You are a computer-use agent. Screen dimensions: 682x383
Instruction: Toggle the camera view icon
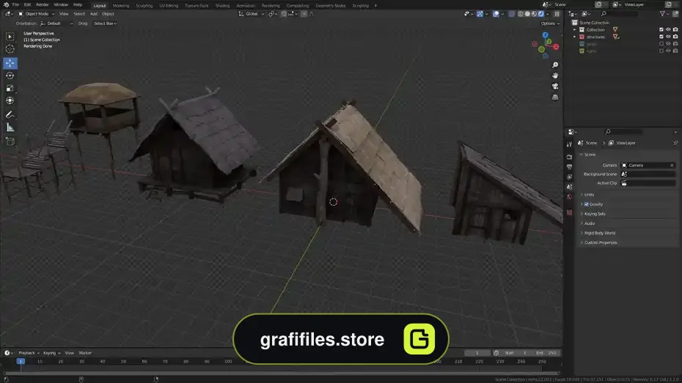pos(555,86)
